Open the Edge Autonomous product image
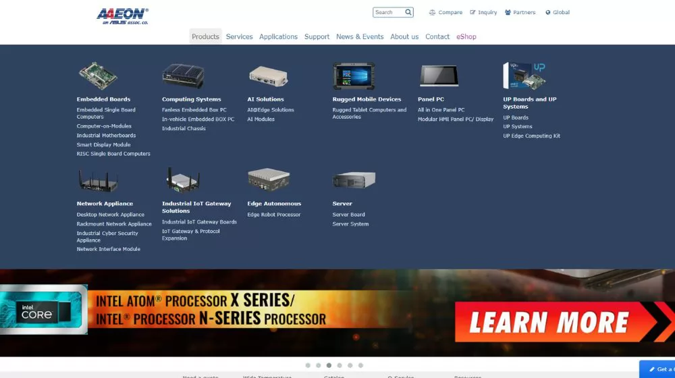 (268, 179)
